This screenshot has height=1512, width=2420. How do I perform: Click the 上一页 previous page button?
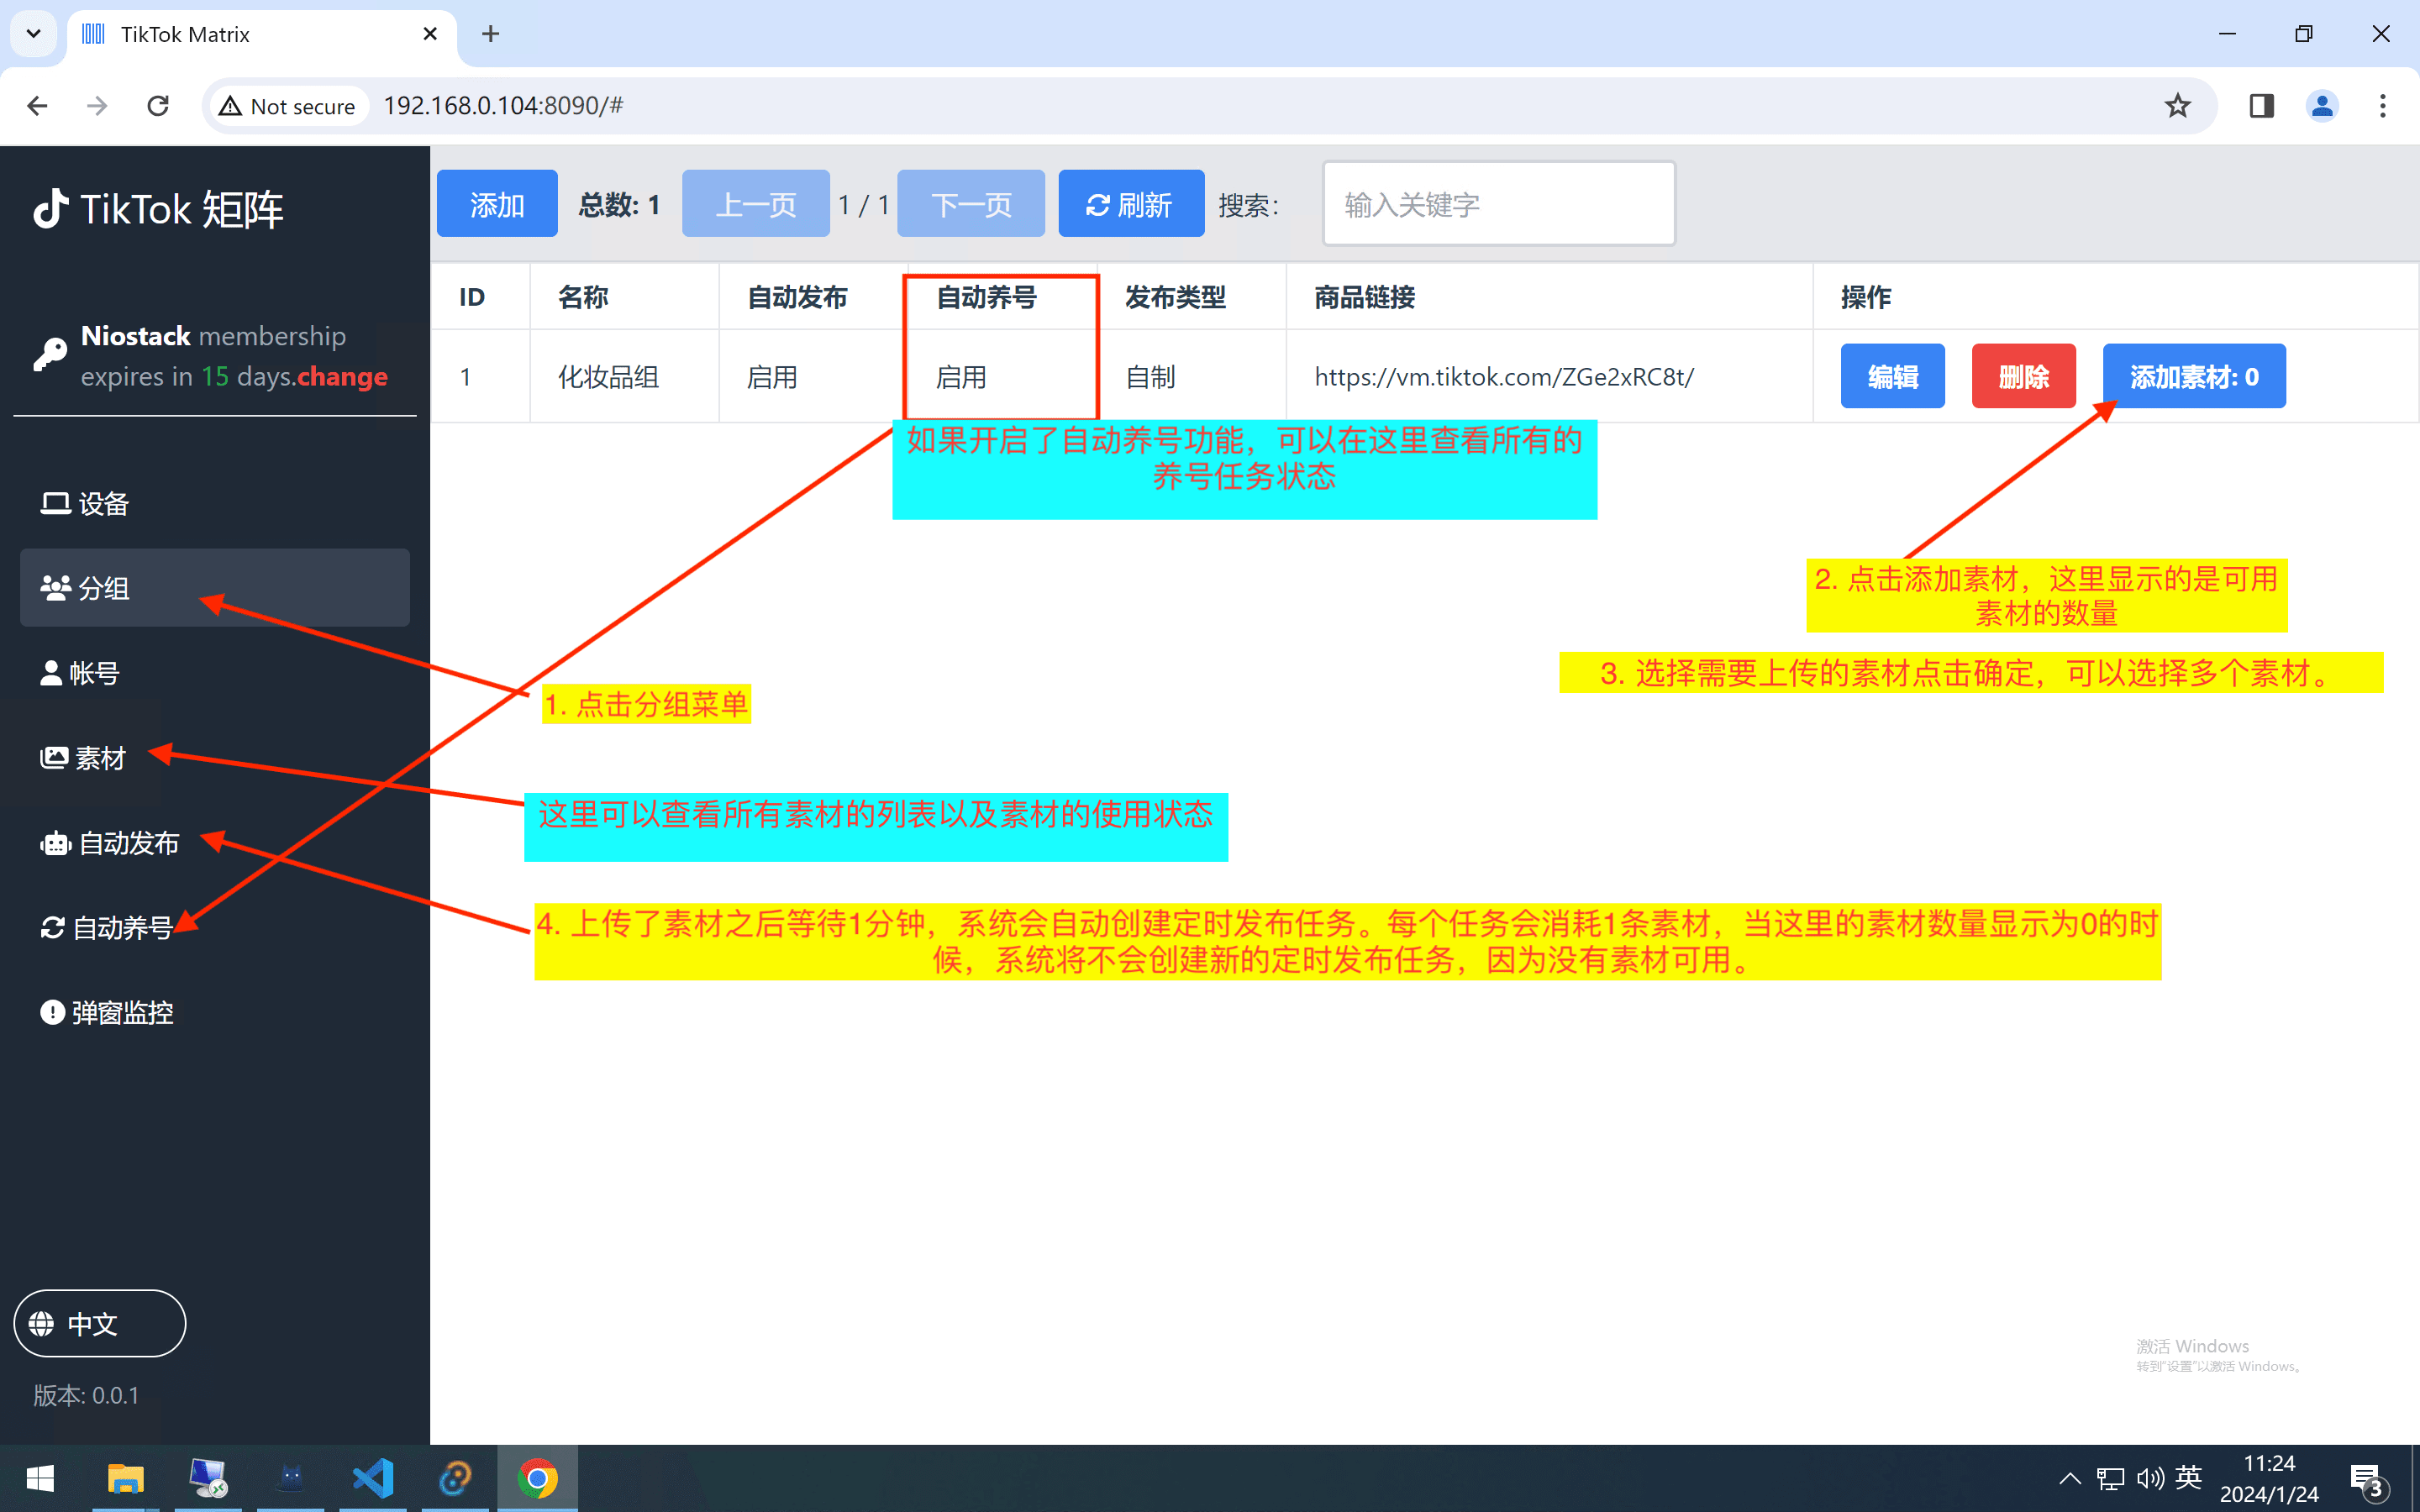[x=756, y=204]
